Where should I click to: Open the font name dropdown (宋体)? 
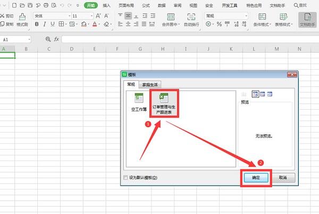[69, 15]
